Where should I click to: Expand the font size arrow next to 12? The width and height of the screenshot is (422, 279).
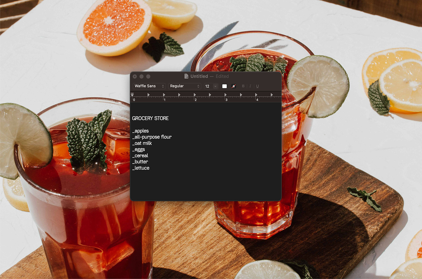pyautogui.click(x=215, y=86)
